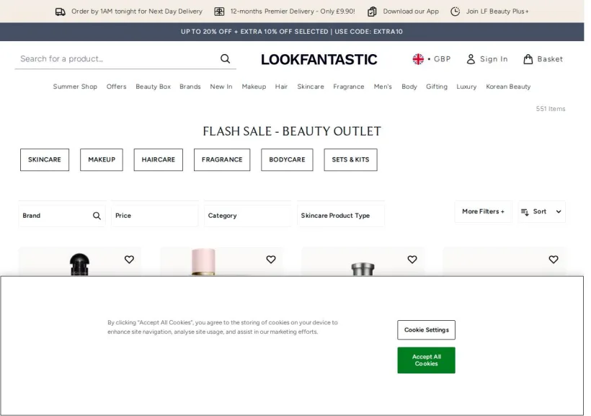Click Download our App link

click(x=411, y=12)
